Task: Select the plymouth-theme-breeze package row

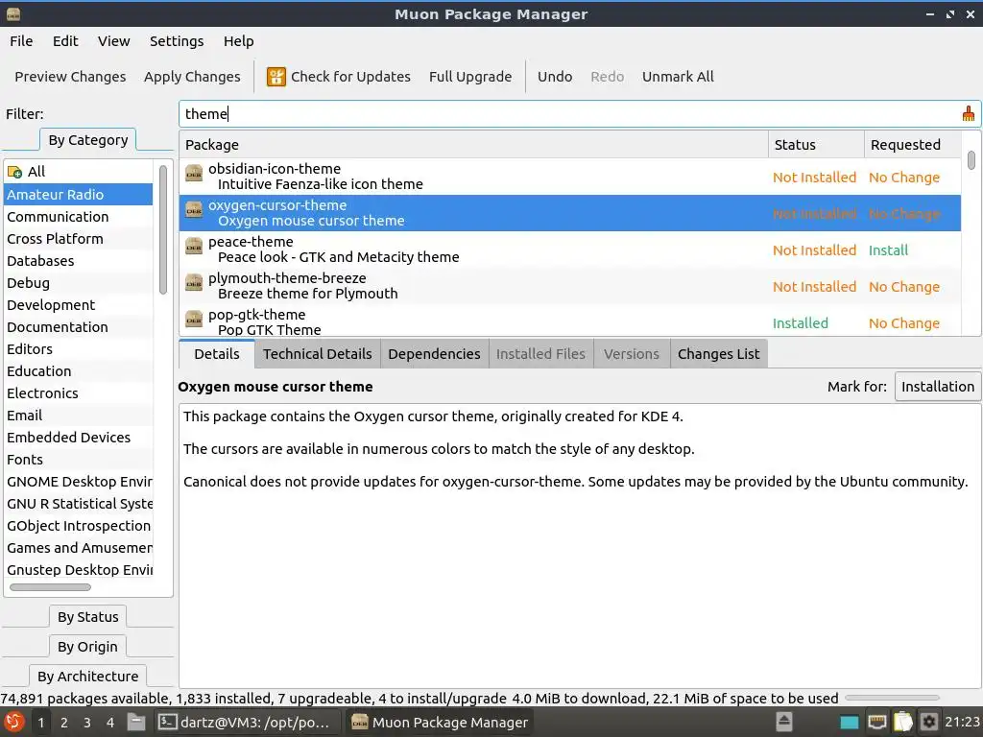Action: point(570,286)
